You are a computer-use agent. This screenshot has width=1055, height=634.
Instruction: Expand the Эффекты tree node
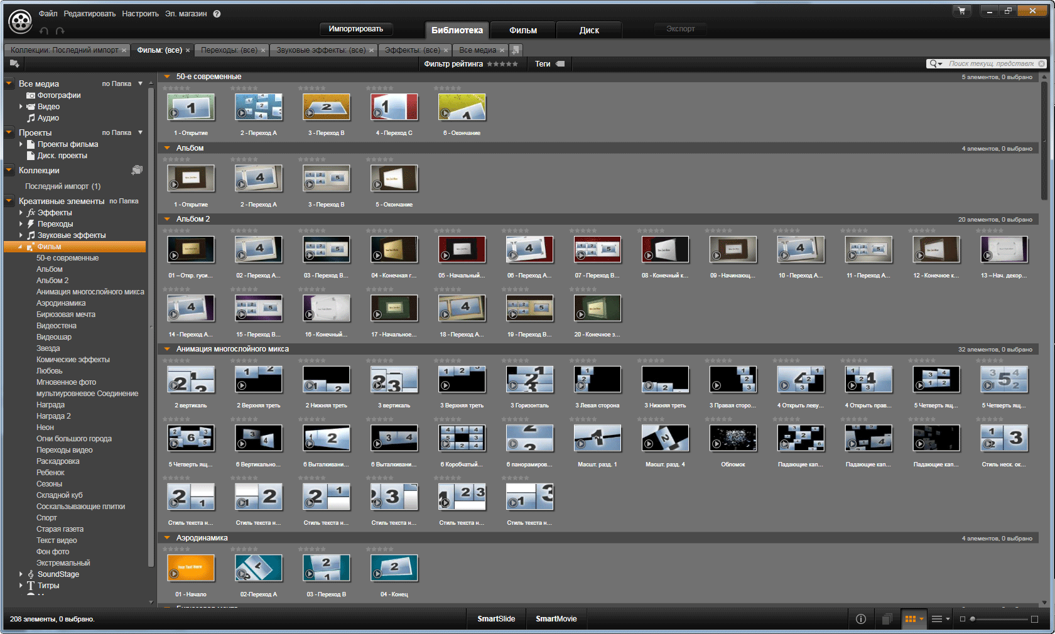click(x=21, y=213)
